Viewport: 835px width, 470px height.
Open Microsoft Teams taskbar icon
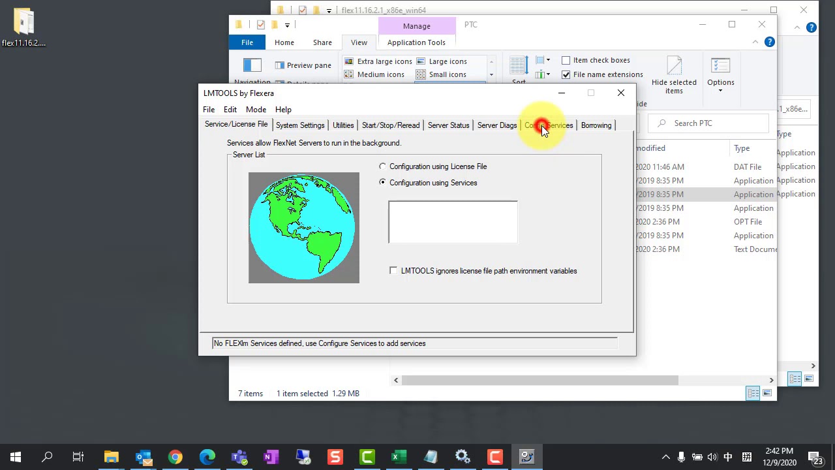pyautogui.click(x=239, y=457)
